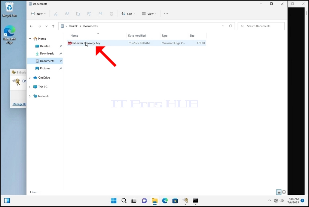309x207 pixels.
Task: Refresh the Documents folder view
Action: click(231, 26)
